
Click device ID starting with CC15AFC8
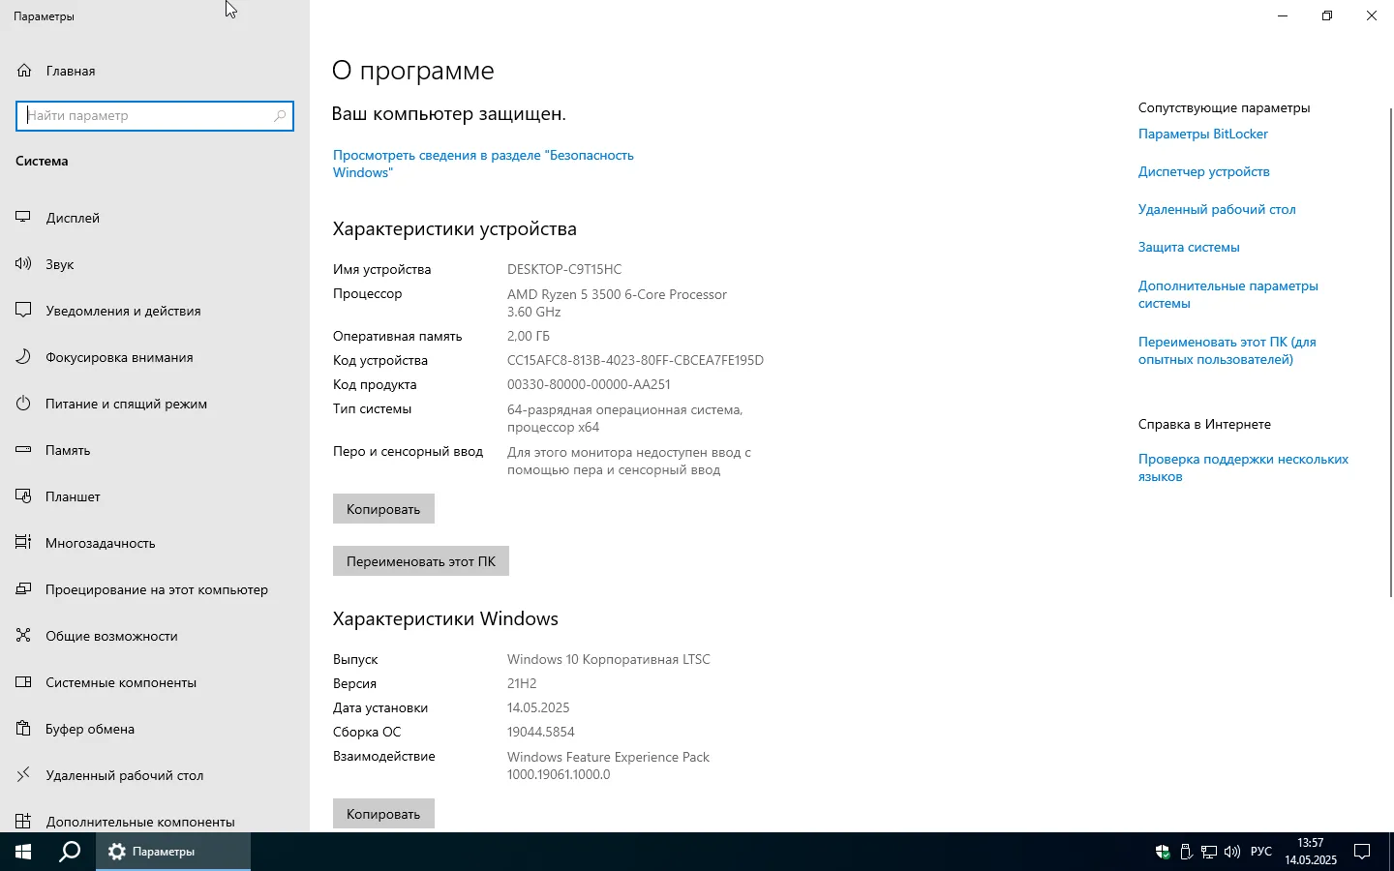pos(635,360)
